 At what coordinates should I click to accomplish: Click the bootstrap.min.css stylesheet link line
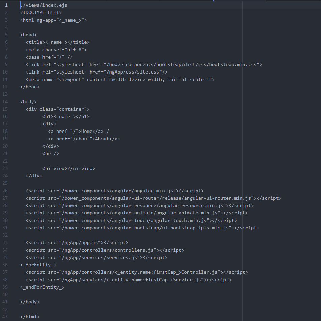[x=144, y=65]
